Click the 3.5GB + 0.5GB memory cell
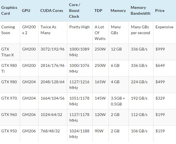Viewport: 176px width, 144px height. click(118, 101)
